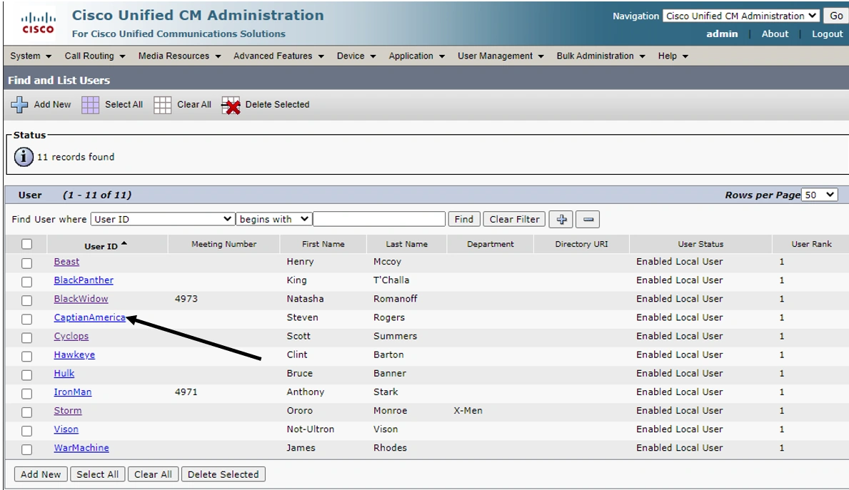Open the 'begins with' operator dropdown
849x490 pixels.
[x=273, y=219]
